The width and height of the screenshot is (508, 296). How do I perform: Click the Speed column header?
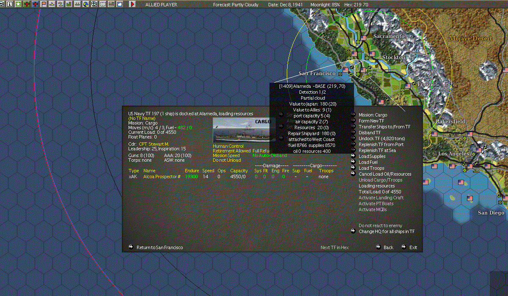click(x=208, y=171)
